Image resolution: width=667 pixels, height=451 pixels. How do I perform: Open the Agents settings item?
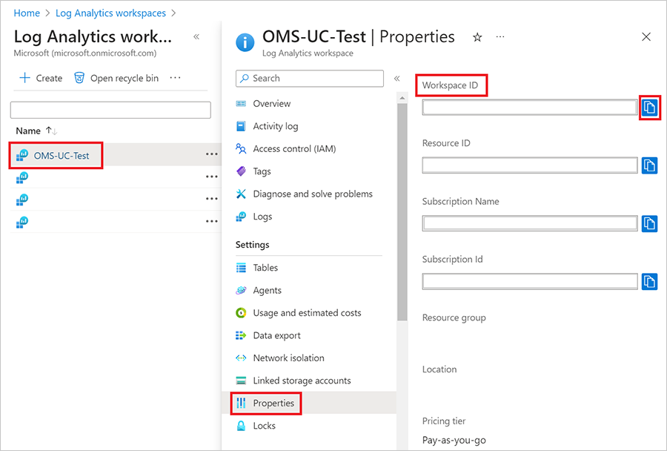pyautogui.click(x=267, y=290)
